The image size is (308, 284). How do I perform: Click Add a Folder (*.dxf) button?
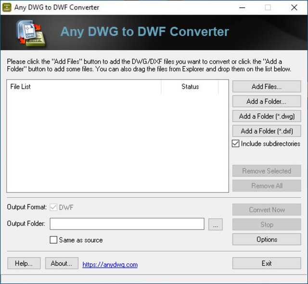click(x=267, y=131)
